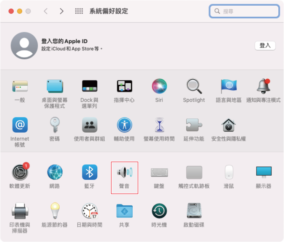Open 印表機與掃描器 preferences
The height and width of the screenshot is (242, 284).
pyautogui.click(x=20, y=211)
